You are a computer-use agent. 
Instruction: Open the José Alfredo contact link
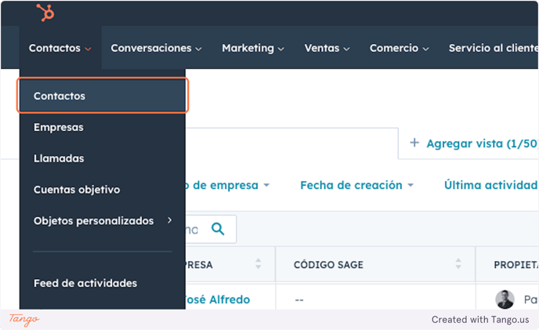(x=218, y=299)
